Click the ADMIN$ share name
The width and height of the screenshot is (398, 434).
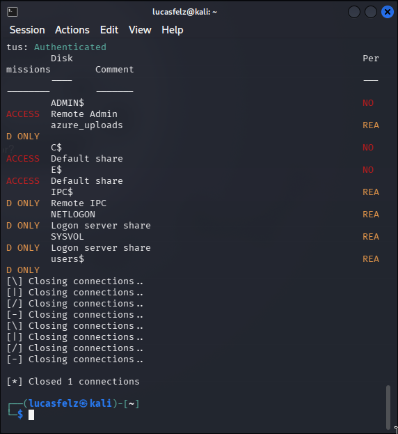[x=67, y=103]
